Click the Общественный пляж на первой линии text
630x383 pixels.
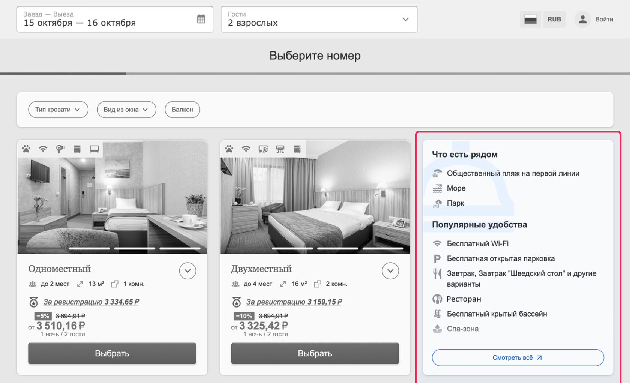tap(513, 173)
